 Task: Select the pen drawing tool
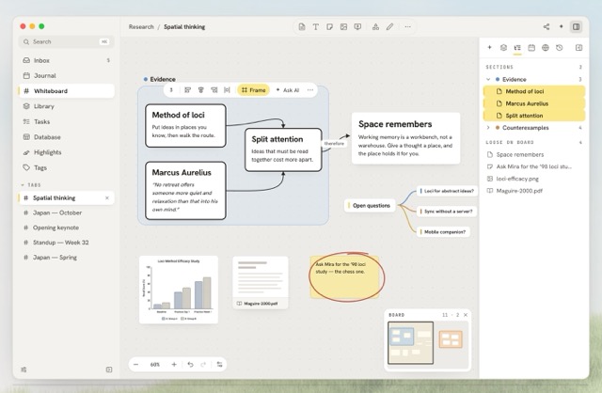click(389, 27)
